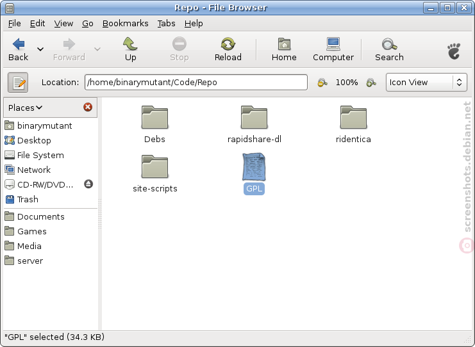Go Up to the parent folder
Screen dimensions: 475x347
point(131,49)
